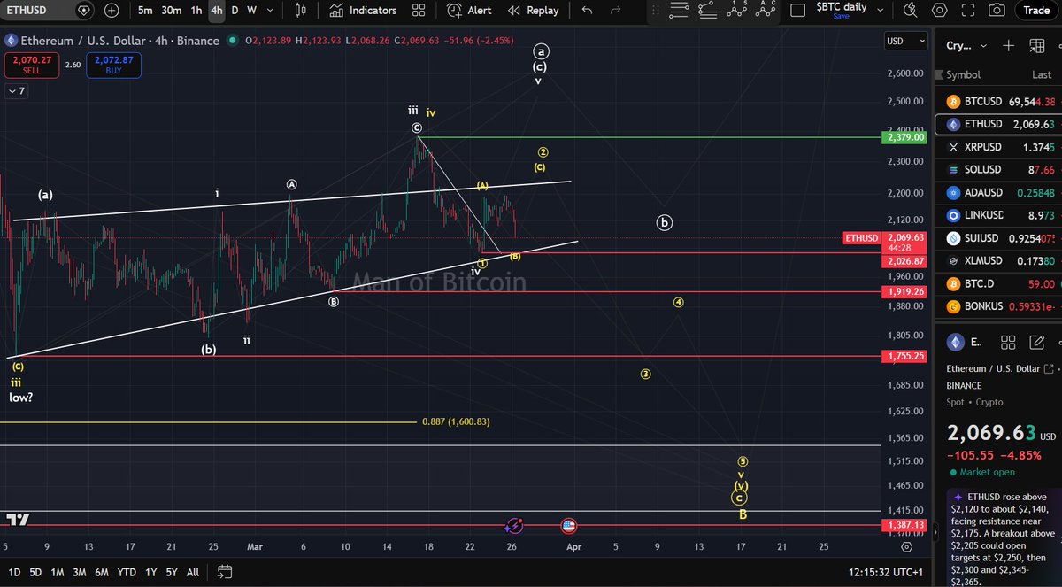The image size is (1062, 587).
Task: Open the USD currency dropdown on price axis
Action: point(906,41)
